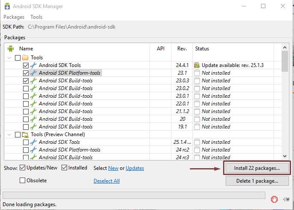Click wrench icon beside Platform-tools 23.1
294x210 pixels.
33,73
